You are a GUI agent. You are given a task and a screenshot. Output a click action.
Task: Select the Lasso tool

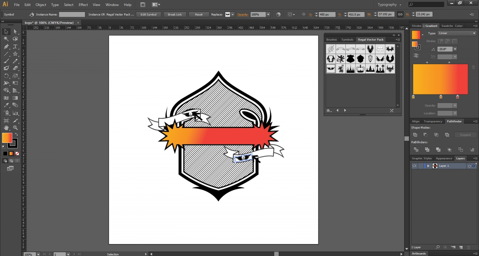(x=15, y=39)
